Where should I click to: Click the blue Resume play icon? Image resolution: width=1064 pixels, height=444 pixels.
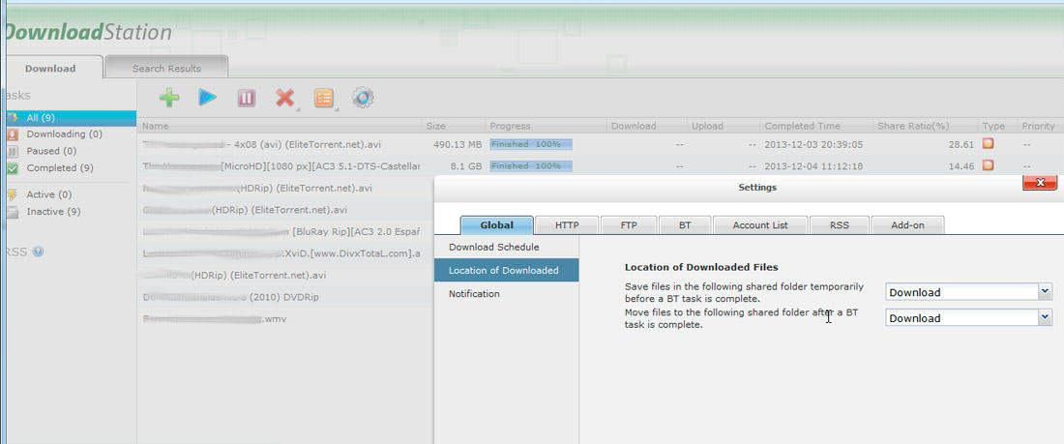(x=208, y=98)
